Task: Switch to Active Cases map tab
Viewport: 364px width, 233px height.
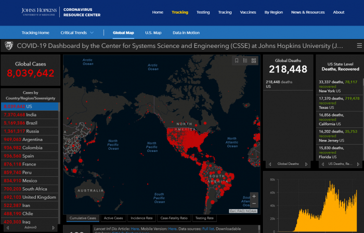Action: coord(113,218)
